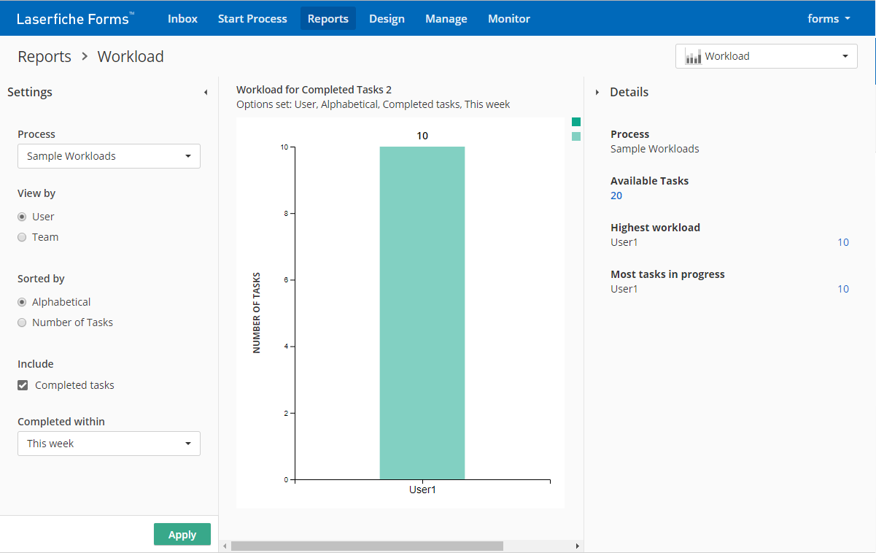The width and height of the screenshot is (876, 553).
Task: Click the User1 bar in the chart
Action: coord(422,314)
